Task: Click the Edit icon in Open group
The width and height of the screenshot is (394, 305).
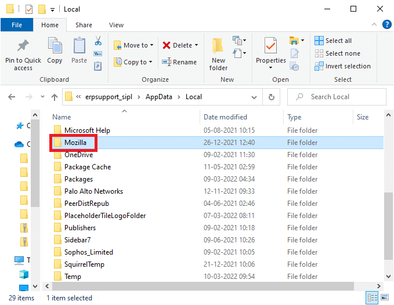Action: pyautogui.click(x=295, y=53)
